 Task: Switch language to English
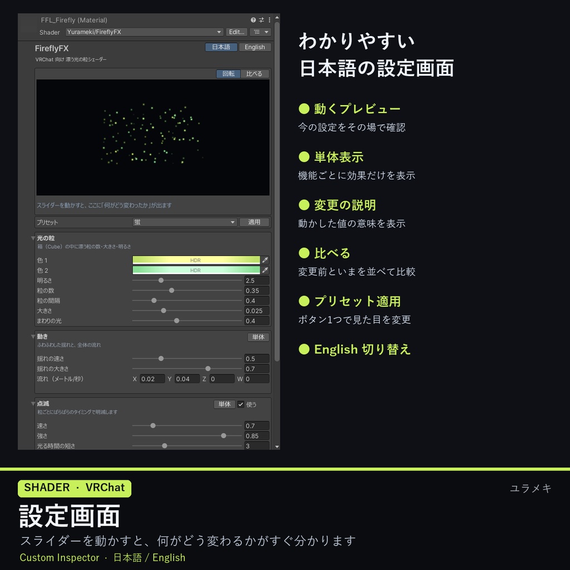coord(254,47)
